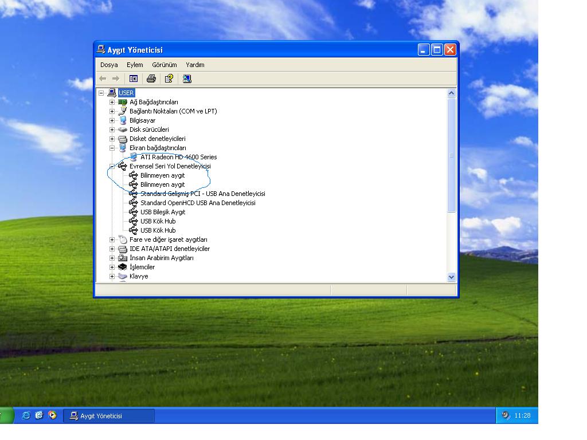Minimize the Aygıt Yöneticisi window

424,50
